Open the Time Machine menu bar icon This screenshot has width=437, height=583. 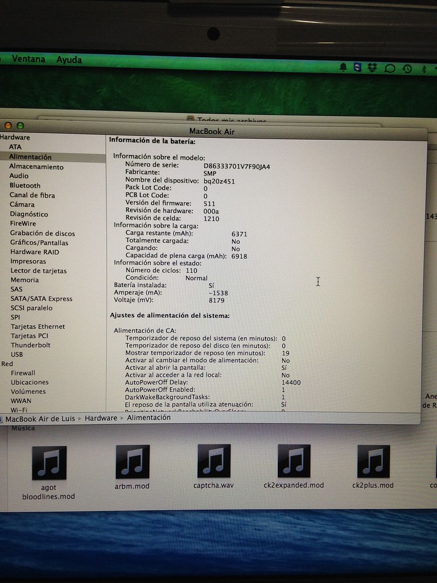pyautogui.click(x=407, y=69)
